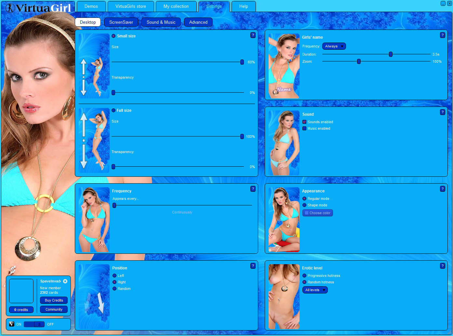
Task: Open help for the desktop size panel
Action: 253,35
